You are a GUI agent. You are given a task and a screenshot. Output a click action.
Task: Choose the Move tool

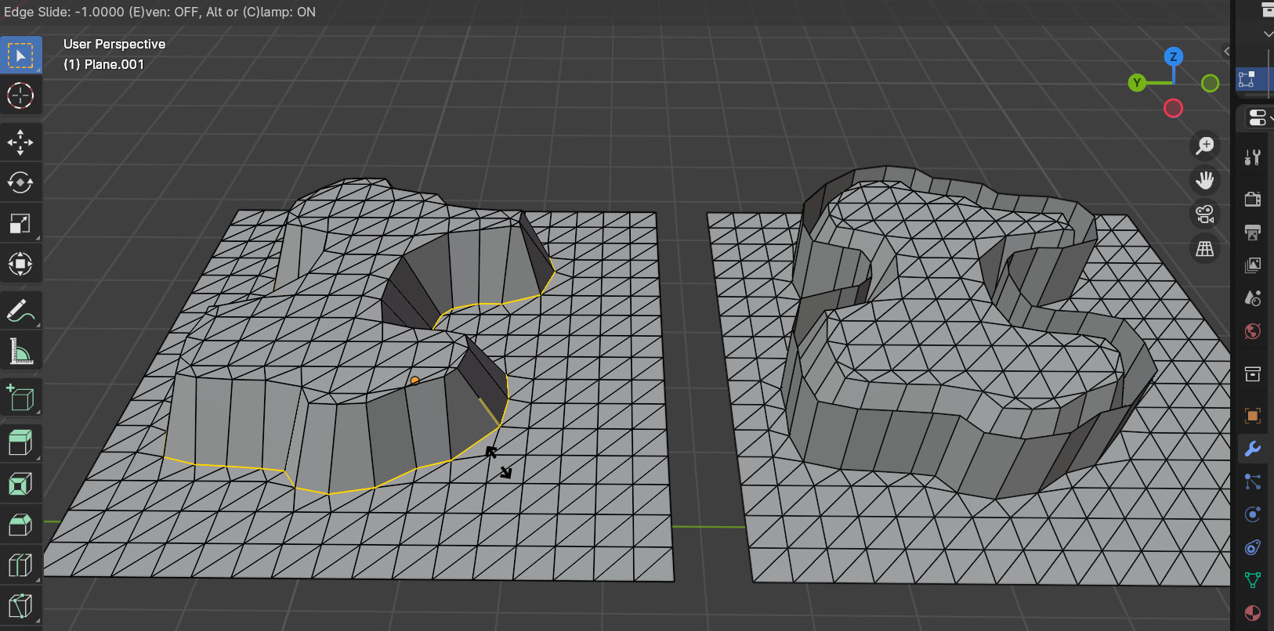click(20, 142)
